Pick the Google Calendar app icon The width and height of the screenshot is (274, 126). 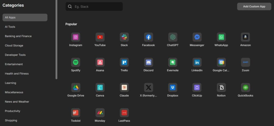coord(221,62)
